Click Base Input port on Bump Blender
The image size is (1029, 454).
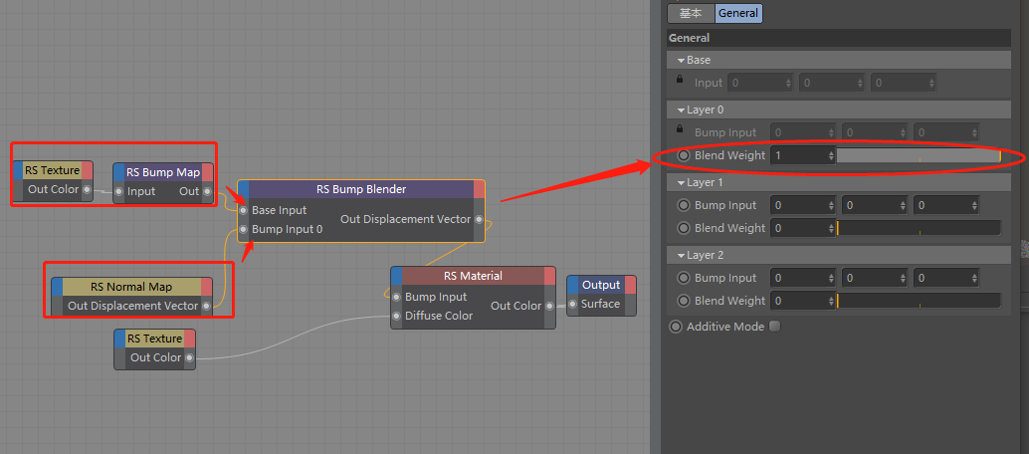coord(244,211)
